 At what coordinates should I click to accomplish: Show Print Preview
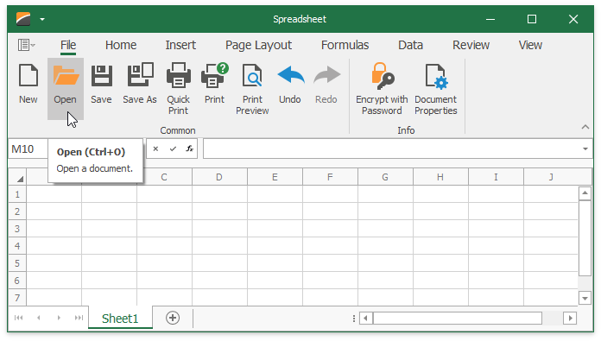(252, 89)
